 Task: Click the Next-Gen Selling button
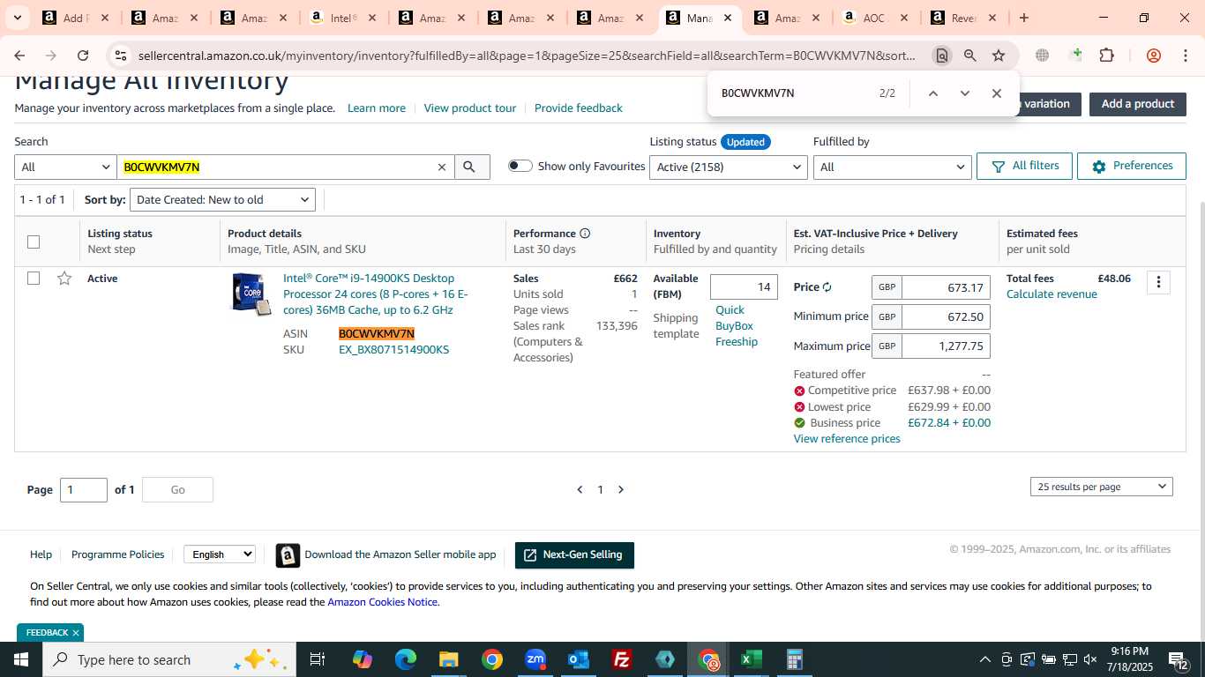[574, 555]
